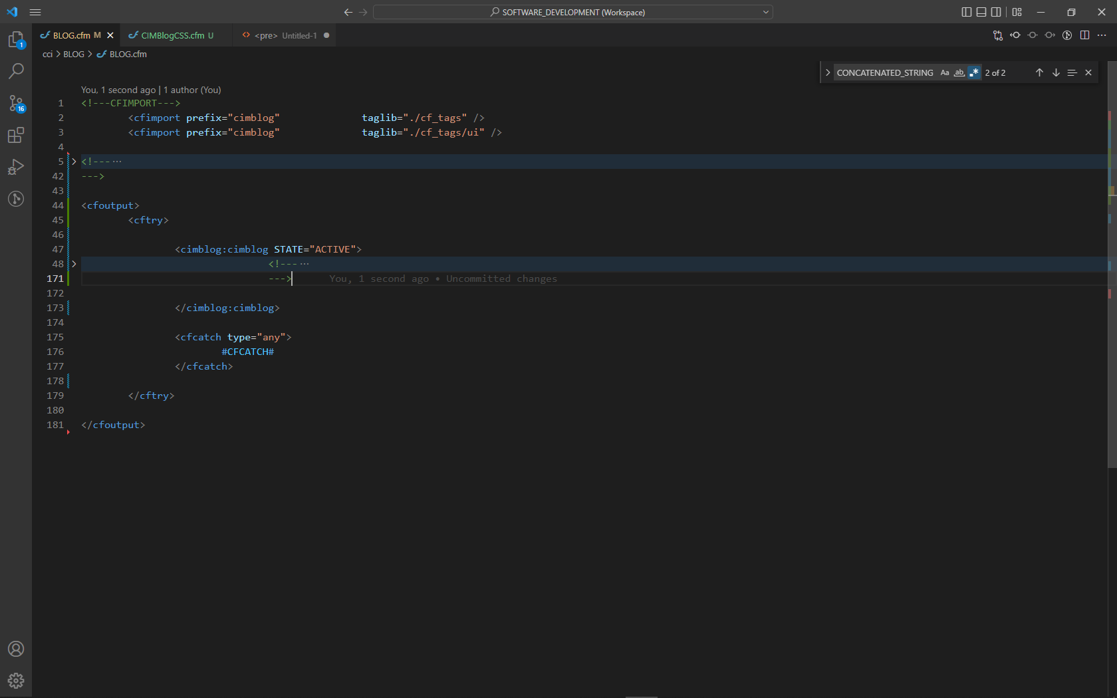This screenshot has height=698, width=1117.
Task: Jump to previous find match
Action: (x=1039, y=72)
